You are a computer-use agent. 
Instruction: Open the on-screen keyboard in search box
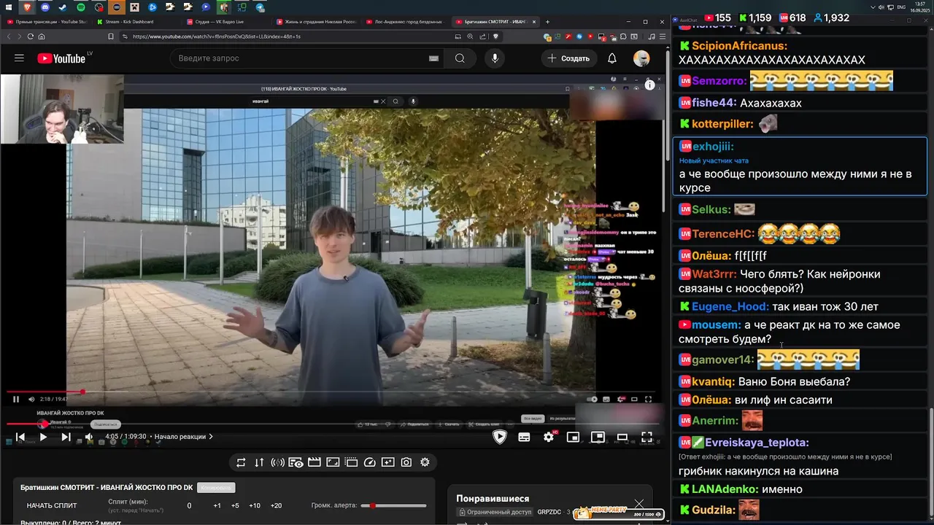(x=433, y=58)
